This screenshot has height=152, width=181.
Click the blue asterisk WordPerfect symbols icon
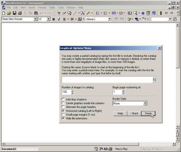143,13
